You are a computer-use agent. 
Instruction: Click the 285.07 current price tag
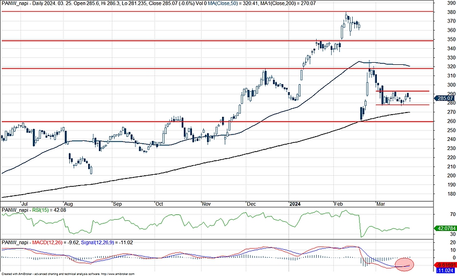coord(445,99)
